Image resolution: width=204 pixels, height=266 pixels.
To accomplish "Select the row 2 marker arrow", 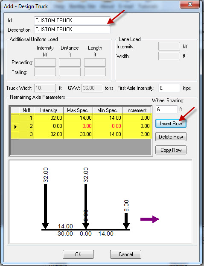I will click(15, 127).
